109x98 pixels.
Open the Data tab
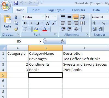(96, 10)
